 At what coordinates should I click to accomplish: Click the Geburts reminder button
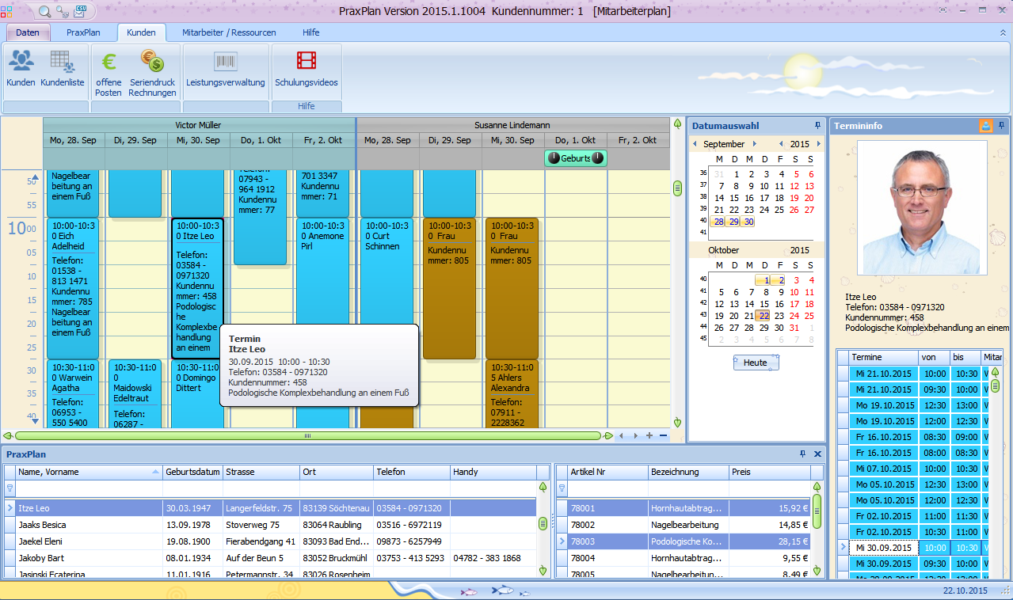(576, 158)
